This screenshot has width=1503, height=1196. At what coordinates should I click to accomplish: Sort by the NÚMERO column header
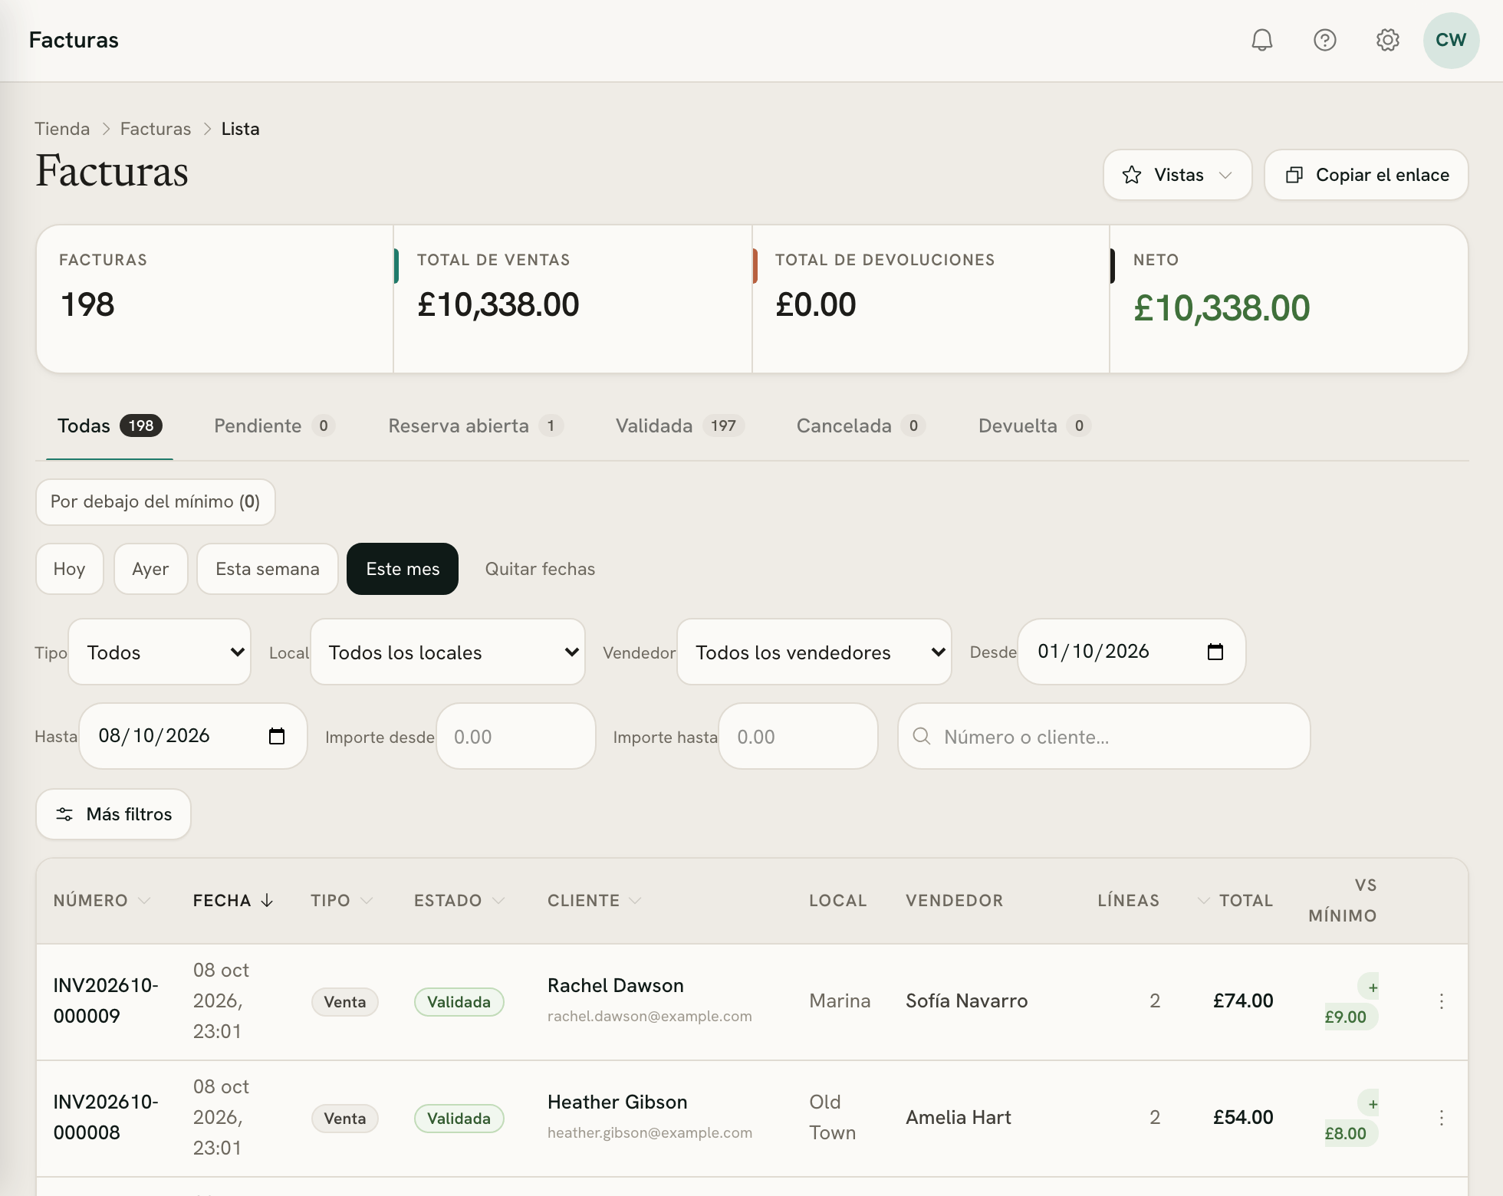click(x=101, y=900)
